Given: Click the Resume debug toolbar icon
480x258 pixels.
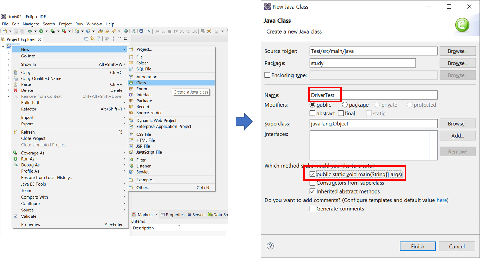Looking at the screenshot, I should coord(157,31).
